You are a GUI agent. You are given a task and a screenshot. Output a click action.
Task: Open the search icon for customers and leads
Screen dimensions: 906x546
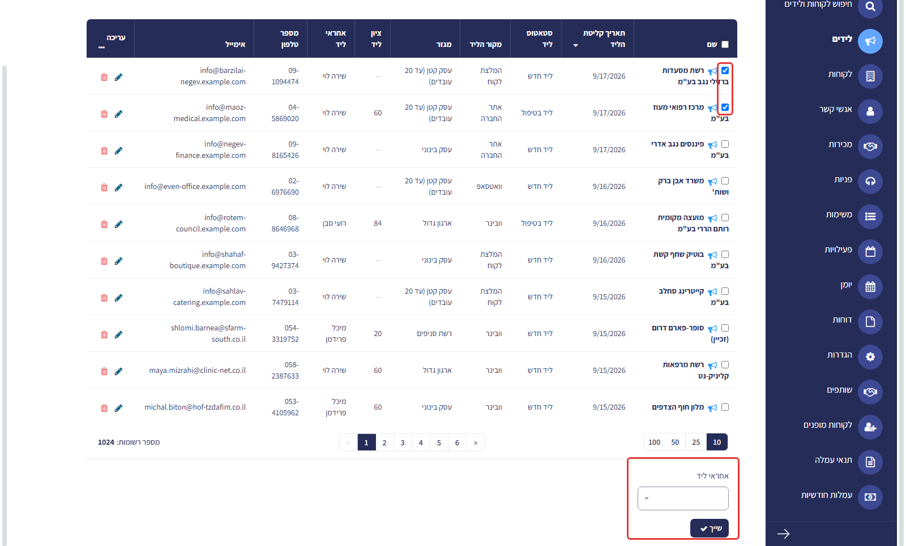(870, 7)
